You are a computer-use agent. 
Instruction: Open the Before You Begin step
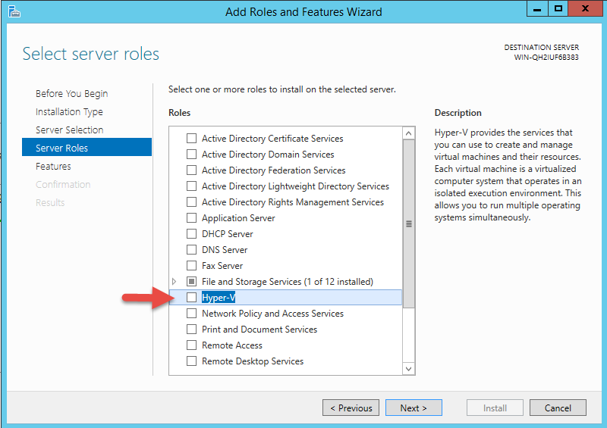pyautogui.click(x=71, y=94)
